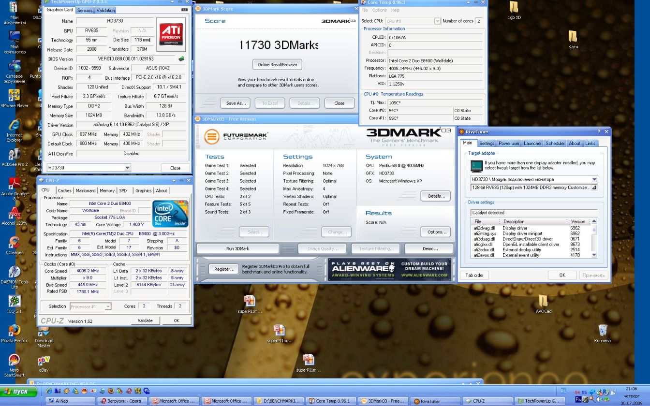Click the Description column header in RivaTuner
Image resolution: width=650 pixels, height=406 pixels.
534,221
